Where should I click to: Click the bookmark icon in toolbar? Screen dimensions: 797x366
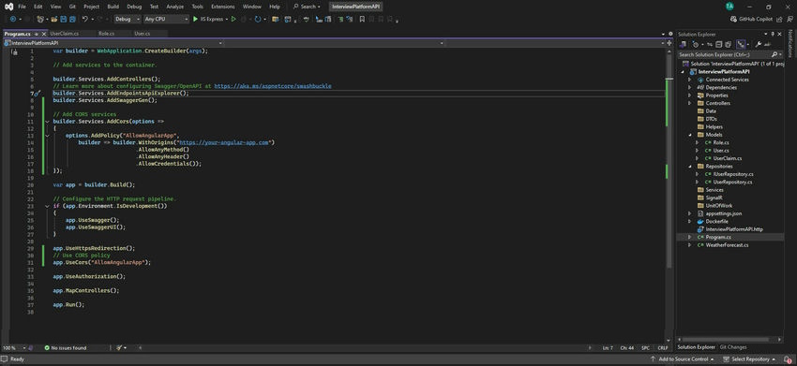(x=362, y=19)
